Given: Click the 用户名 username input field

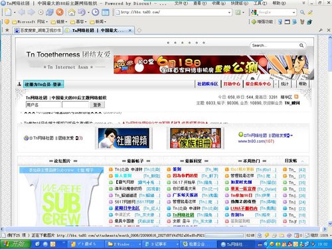Looking at the screenshot, I should click(x=43, y=105).
